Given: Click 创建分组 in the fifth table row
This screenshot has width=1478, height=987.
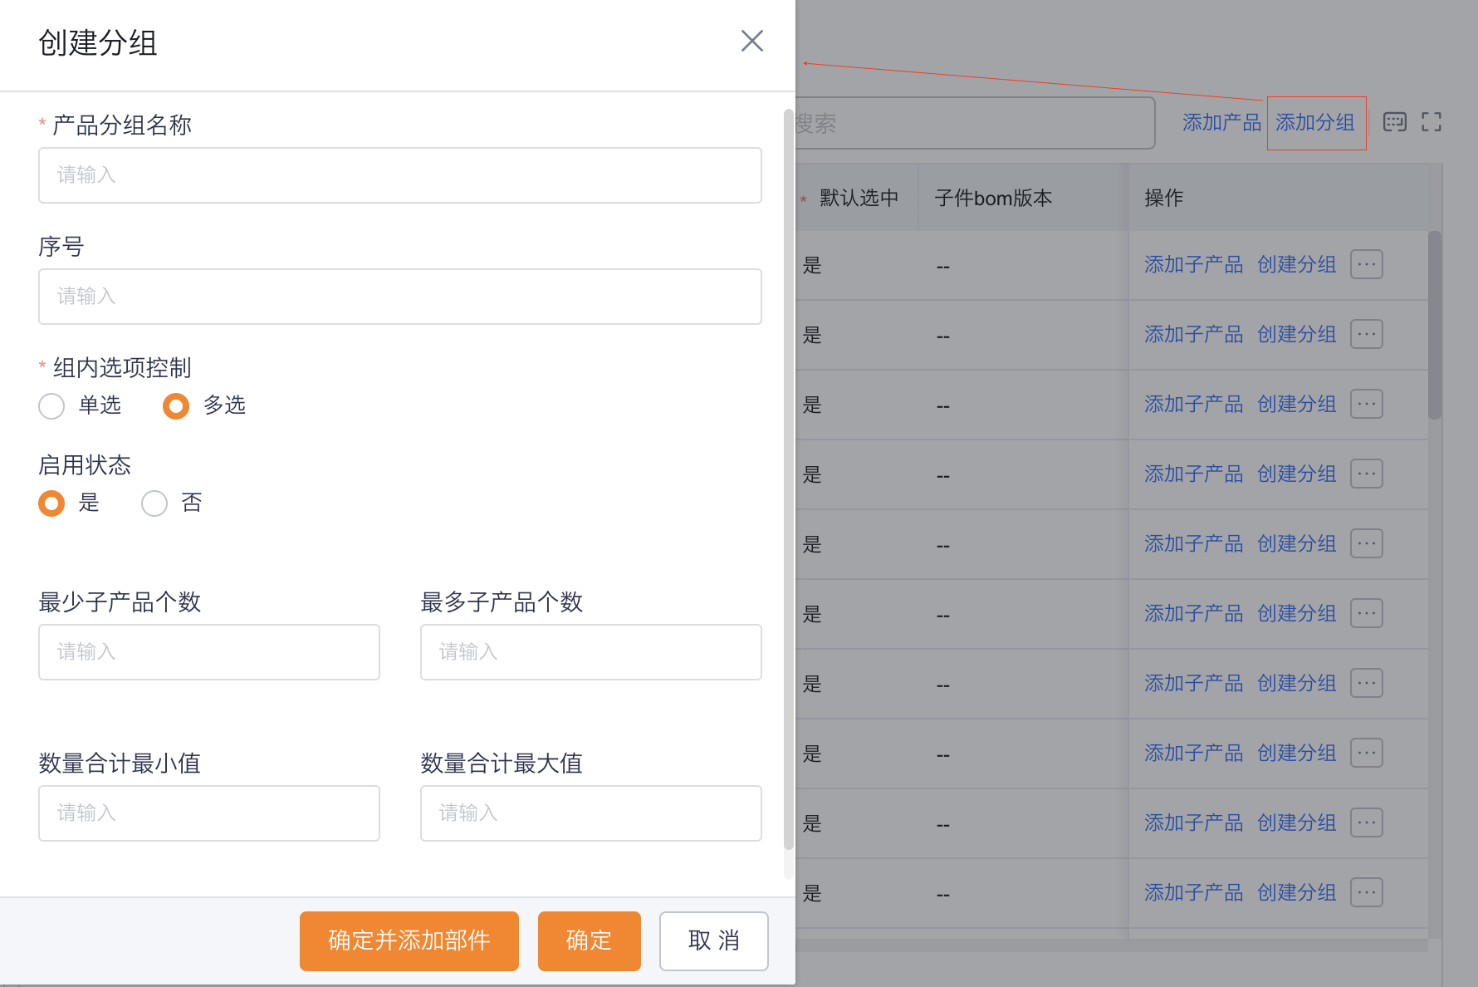Looking at the screenshot, I should 1297,544.
